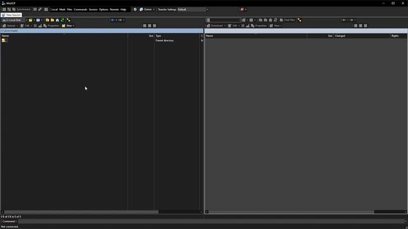Open local panel Properties
The width and height of the screenshot is (408, 229).
[x=51, y=25]
